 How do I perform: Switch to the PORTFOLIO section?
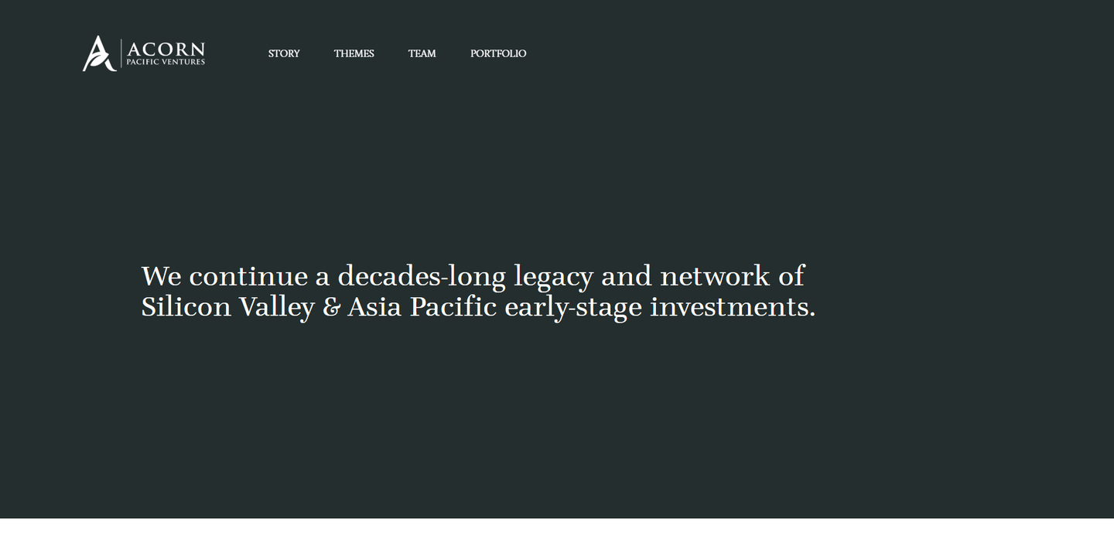pos(498,53)
